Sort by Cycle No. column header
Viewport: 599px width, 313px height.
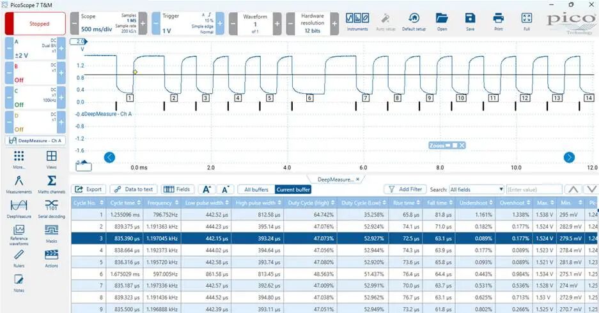pos(88,202)
